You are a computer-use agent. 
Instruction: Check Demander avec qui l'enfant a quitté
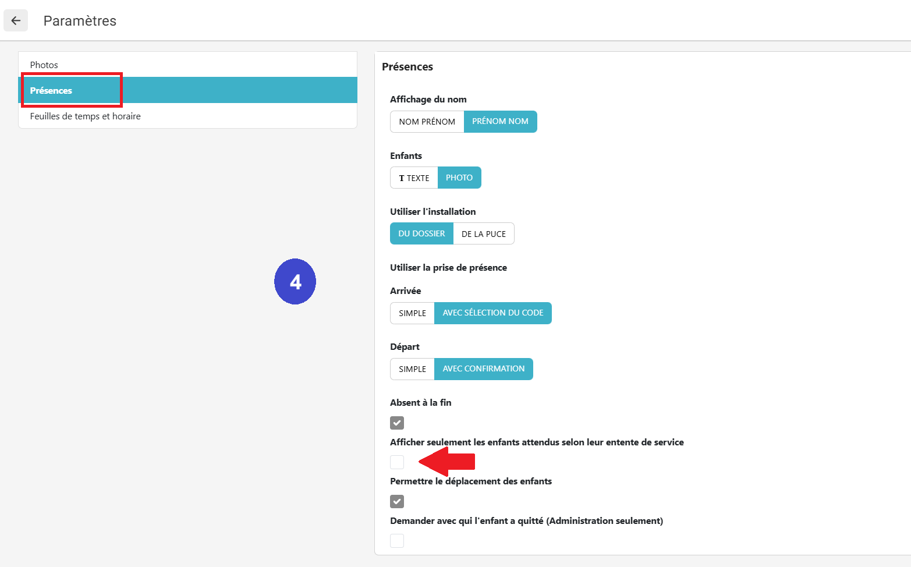[397, 541]
